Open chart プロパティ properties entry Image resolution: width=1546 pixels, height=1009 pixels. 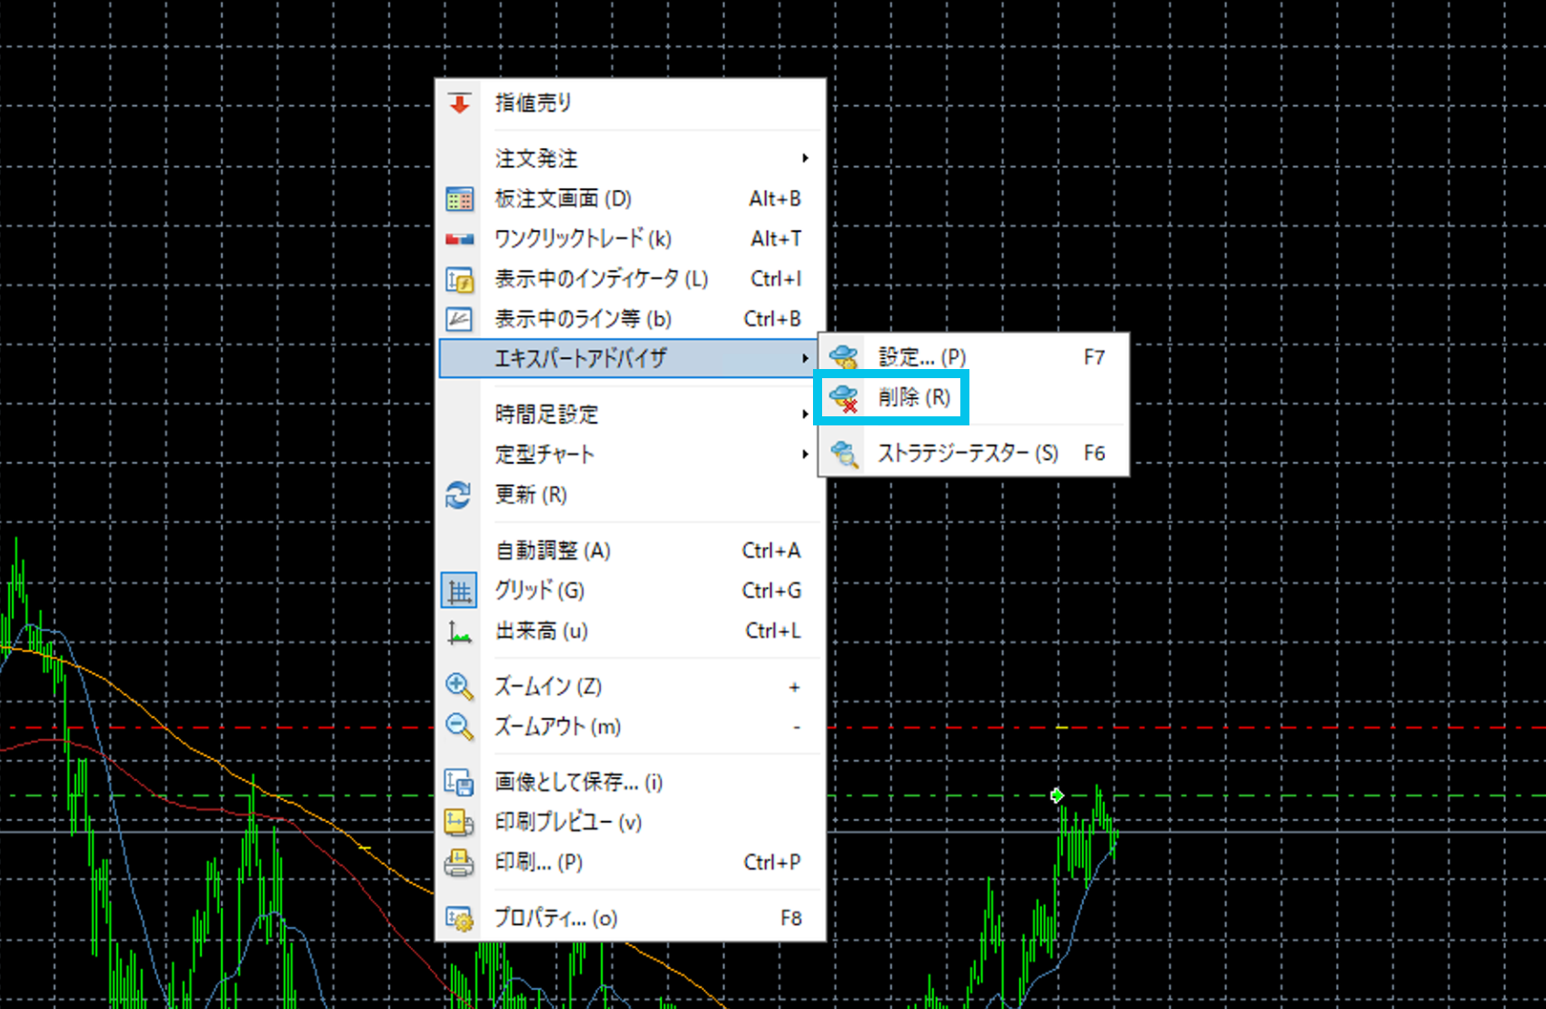tap(556, 918)
